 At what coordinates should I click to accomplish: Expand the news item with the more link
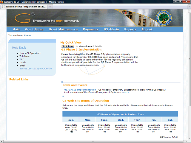click(125, 92)
